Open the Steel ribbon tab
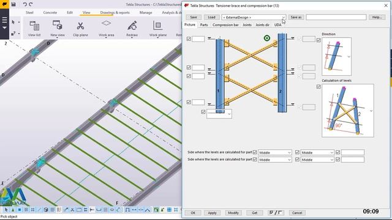Image resolution: width=392 pixels, height=220 pixels. pos(29,12)
